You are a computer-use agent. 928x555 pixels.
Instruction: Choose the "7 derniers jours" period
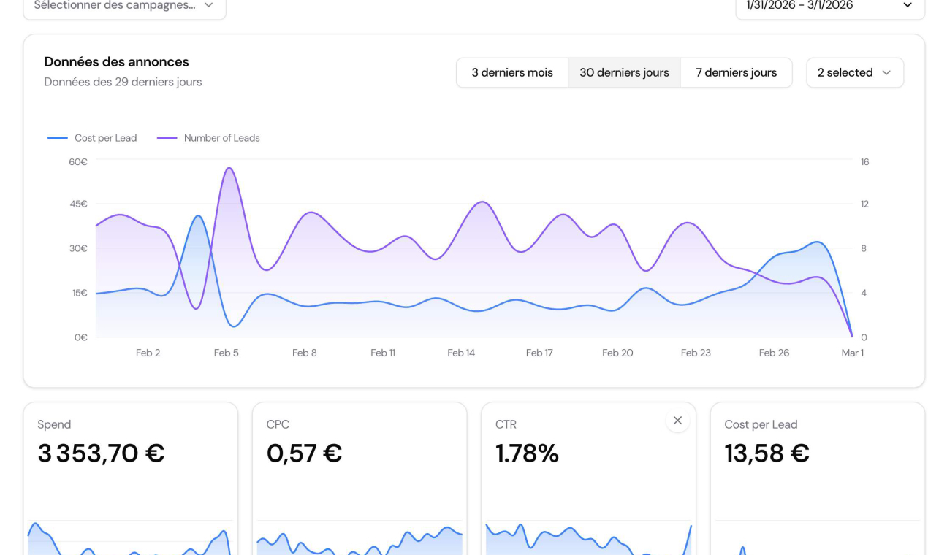point(736,72)
